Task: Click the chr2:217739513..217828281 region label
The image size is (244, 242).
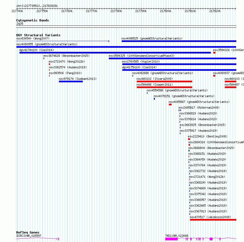Action: pos(37,6)
